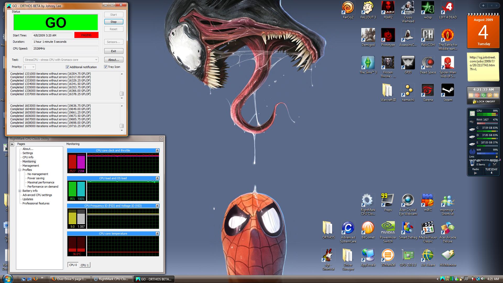The width and height of the screenshot is (503, 283).
Task: Select the Management page
Action: click(x=31, y=166)
